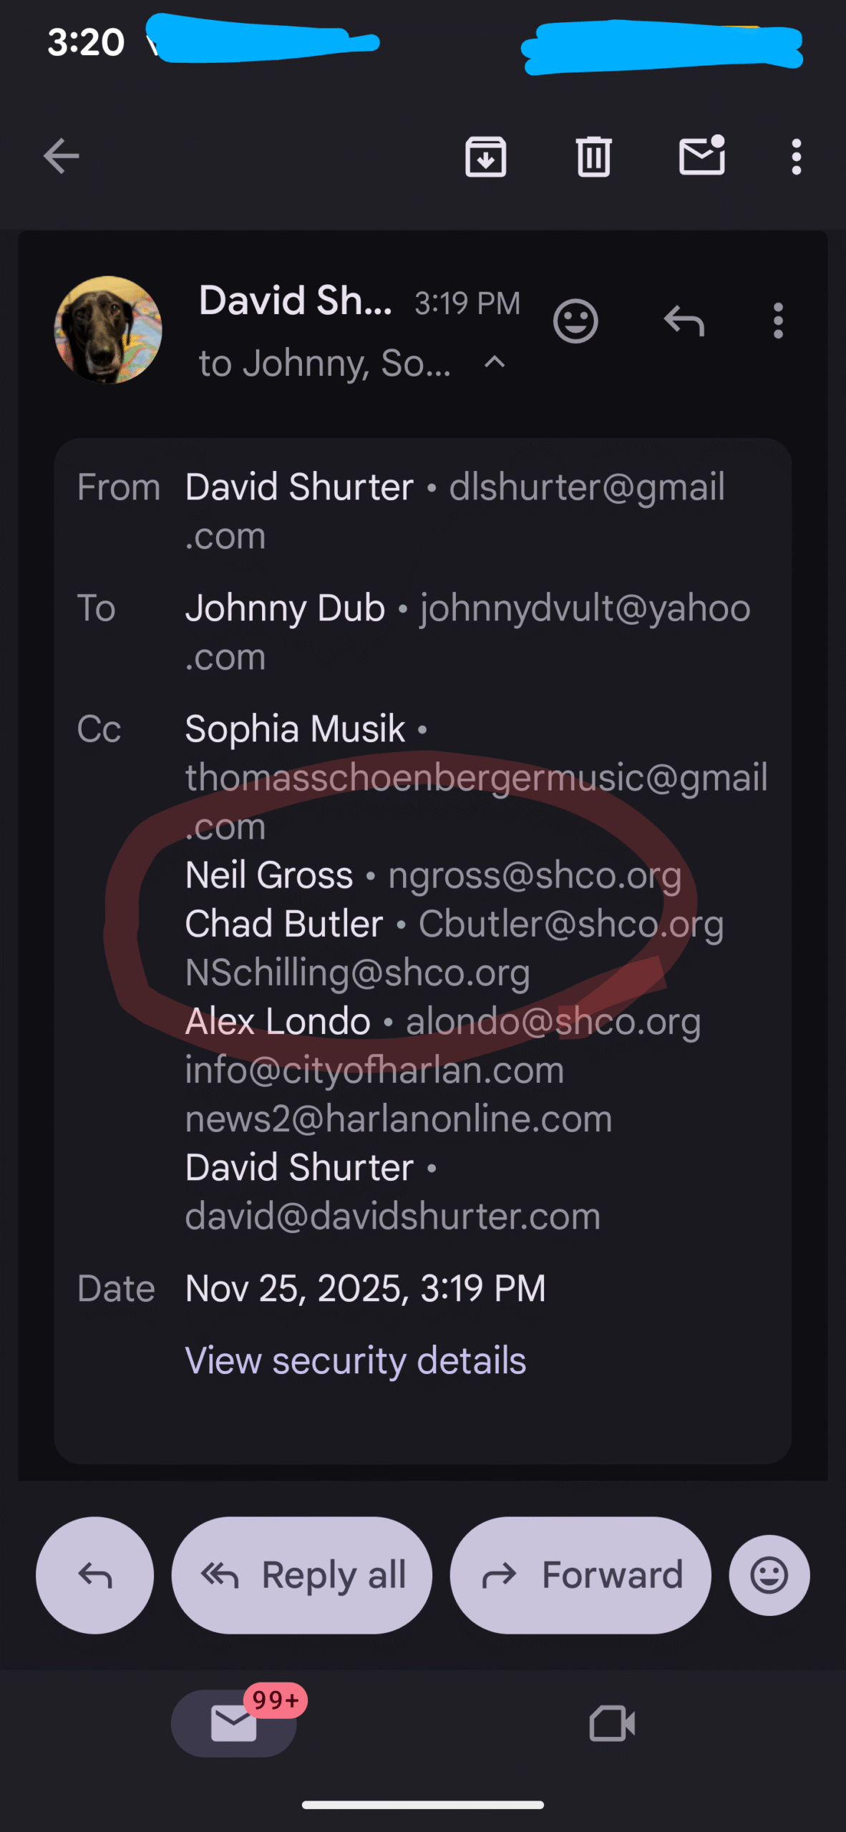Open View security details link
The image size is (846, 1832).
point(355,1360)
